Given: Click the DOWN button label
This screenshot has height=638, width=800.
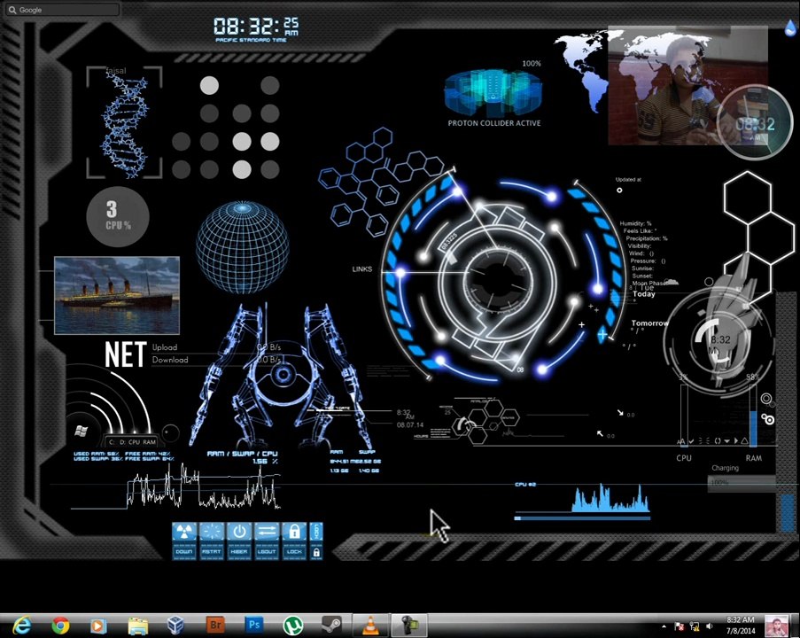Looking at the screenshot, I should [183, 552].
